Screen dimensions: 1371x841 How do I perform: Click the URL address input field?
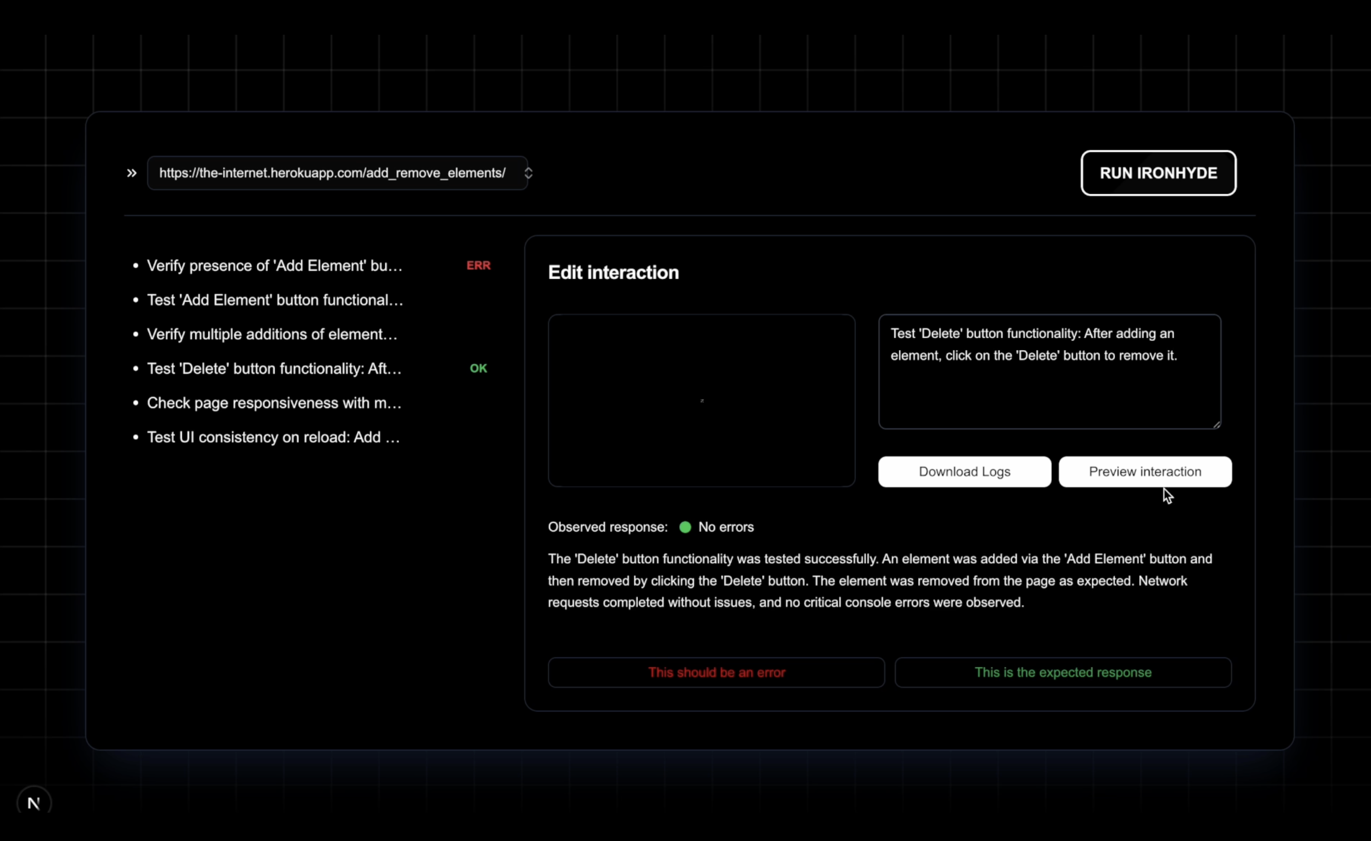pyautogui.click(x=332, y=173)
